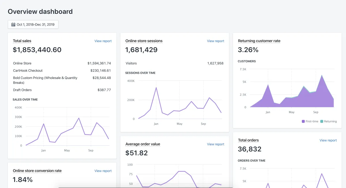Select the CartHook Checkout sales row

[x=62, y=71]
